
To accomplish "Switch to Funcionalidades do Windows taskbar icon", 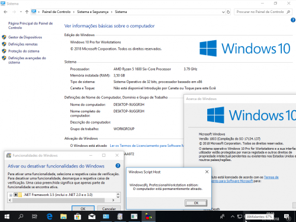I will click(x=120, y=217).
